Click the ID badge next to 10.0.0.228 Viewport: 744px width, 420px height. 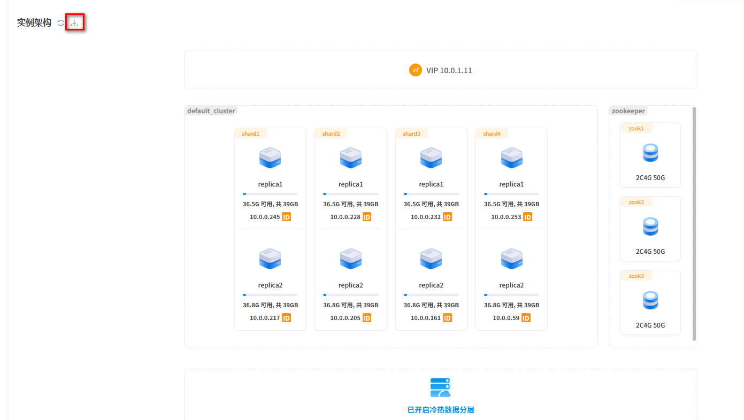(x=367, y=217)
